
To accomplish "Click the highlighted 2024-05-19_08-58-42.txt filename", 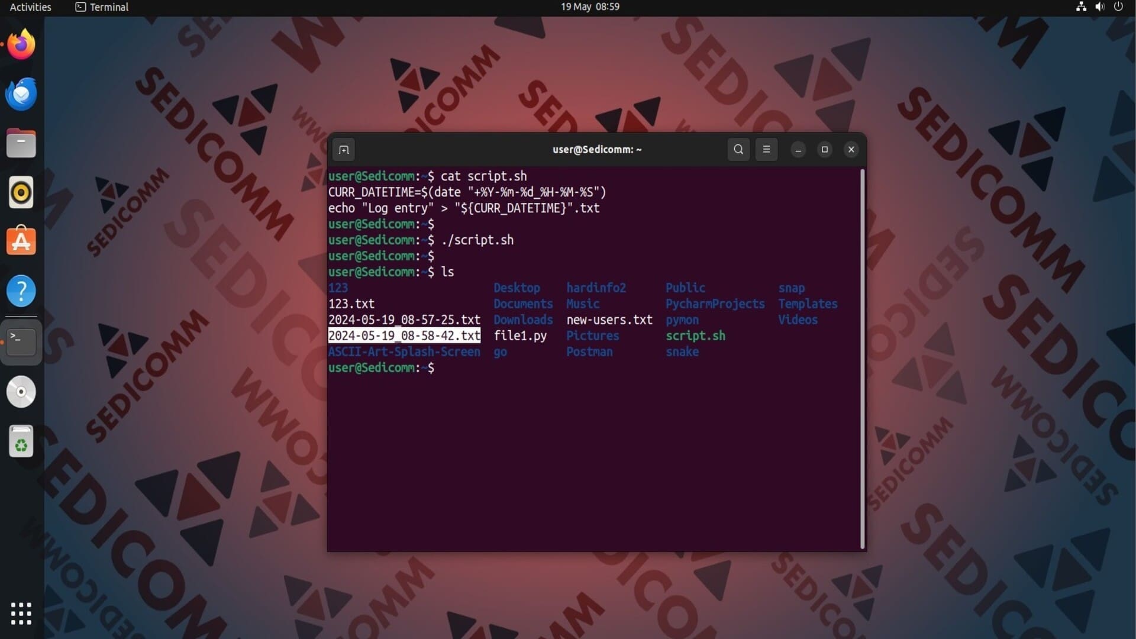I will [x=404, y=336].
